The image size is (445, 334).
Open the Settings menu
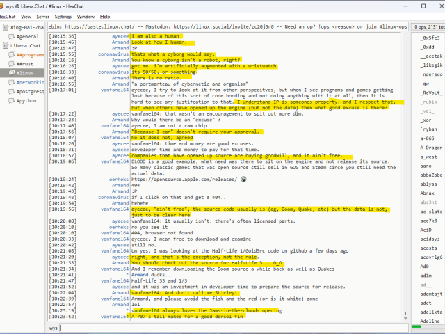click(63, 16)
